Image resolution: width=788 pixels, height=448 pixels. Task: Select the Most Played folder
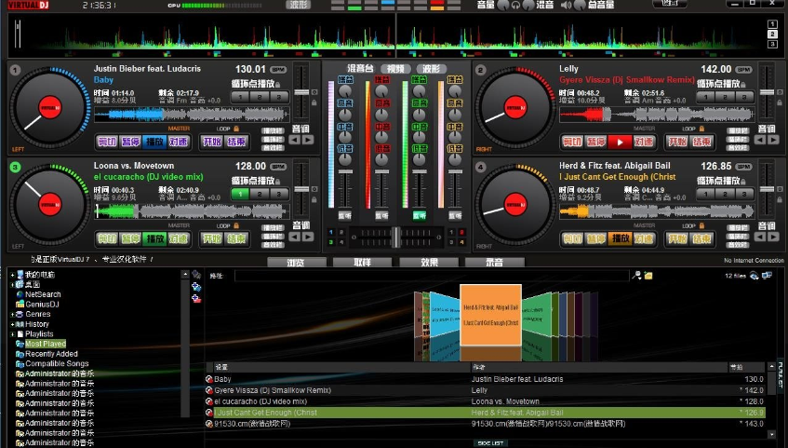pos(46,344)
